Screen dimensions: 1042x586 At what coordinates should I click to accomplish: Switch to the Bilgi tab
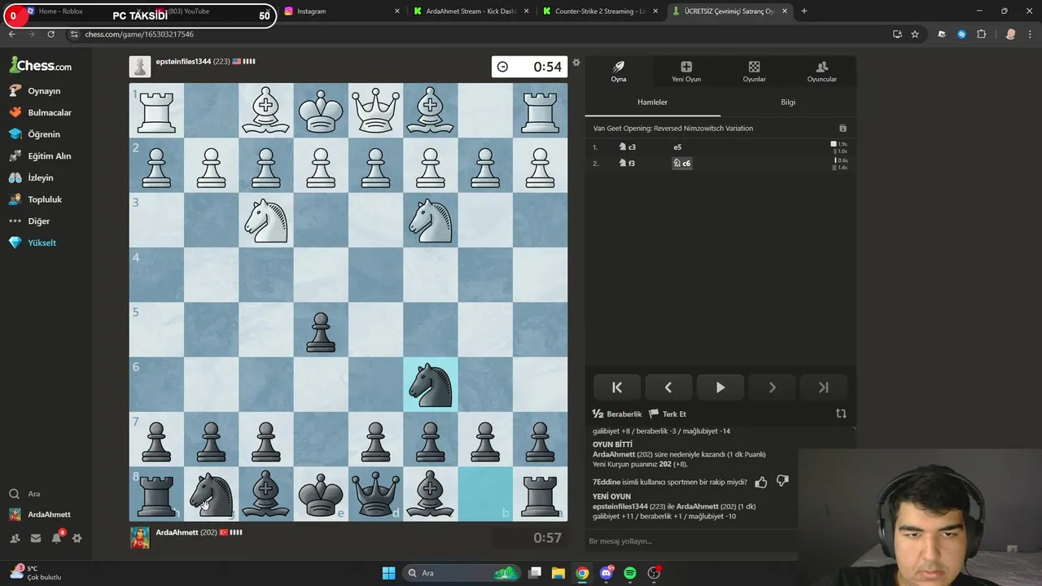click(x=788, y=103)
